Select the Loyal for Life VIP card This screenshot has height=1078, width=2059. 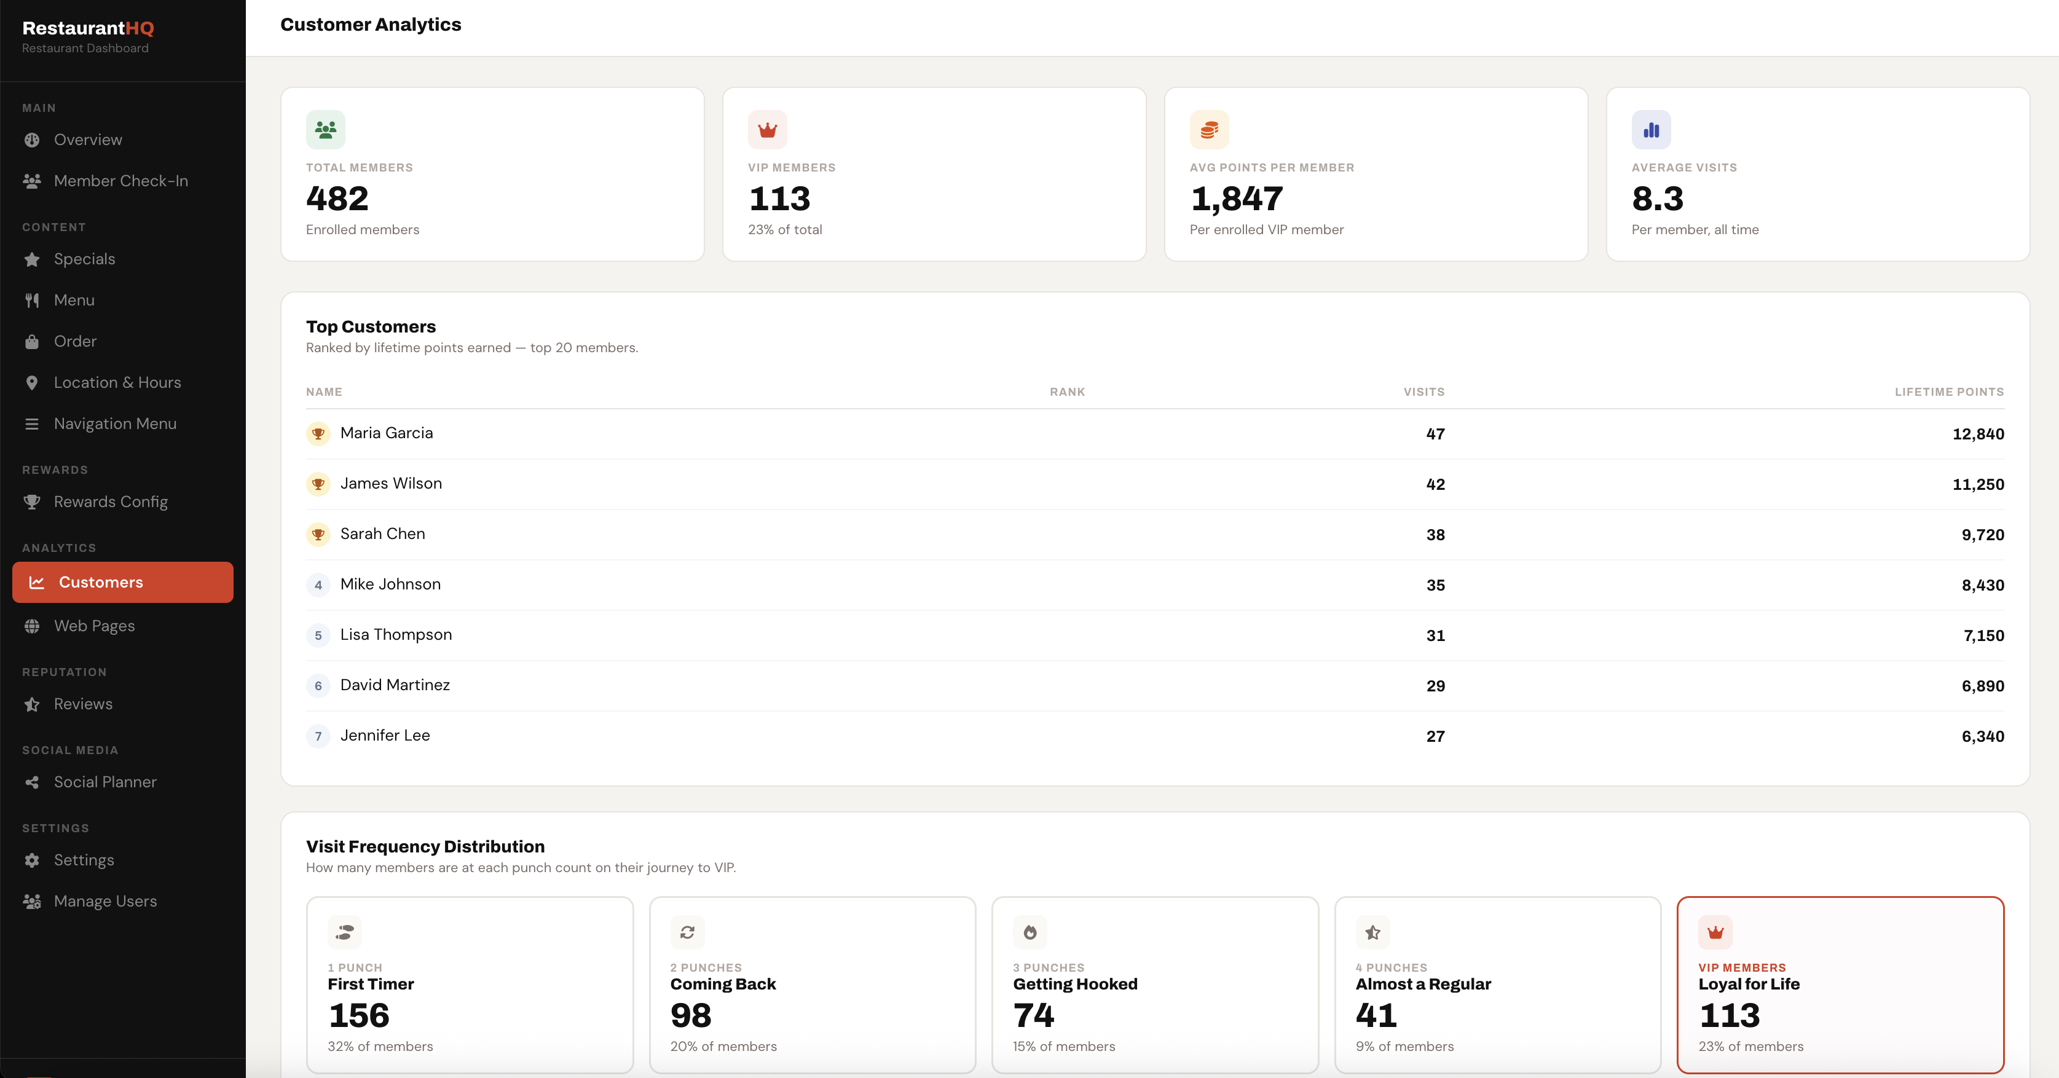point(1839,986)
